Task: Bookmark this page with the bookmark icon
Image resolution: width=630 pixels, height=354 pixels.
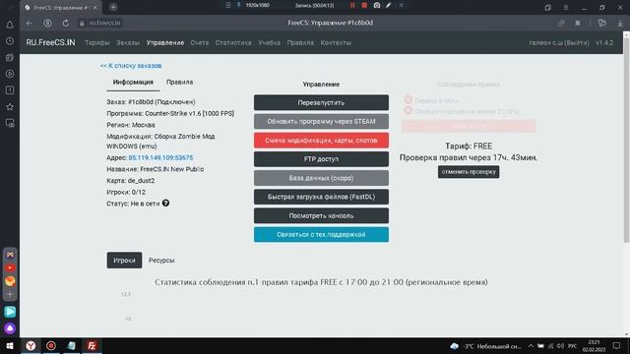Action: [x=578, y=24]
